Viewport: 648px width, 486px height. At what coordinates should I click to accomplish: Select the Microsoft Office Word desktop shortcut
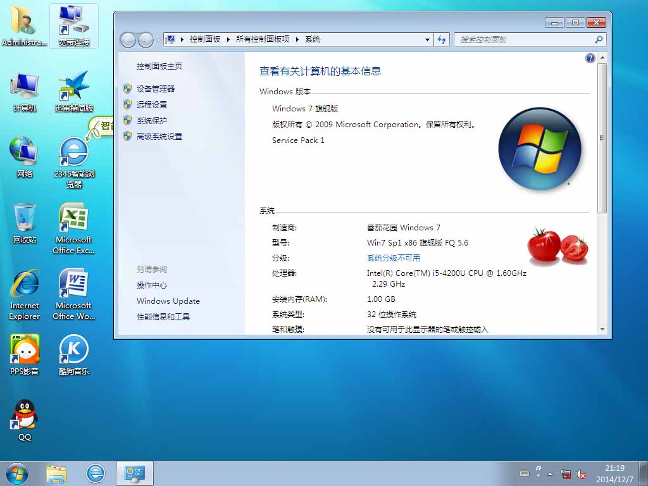click(x=74, y=295)
